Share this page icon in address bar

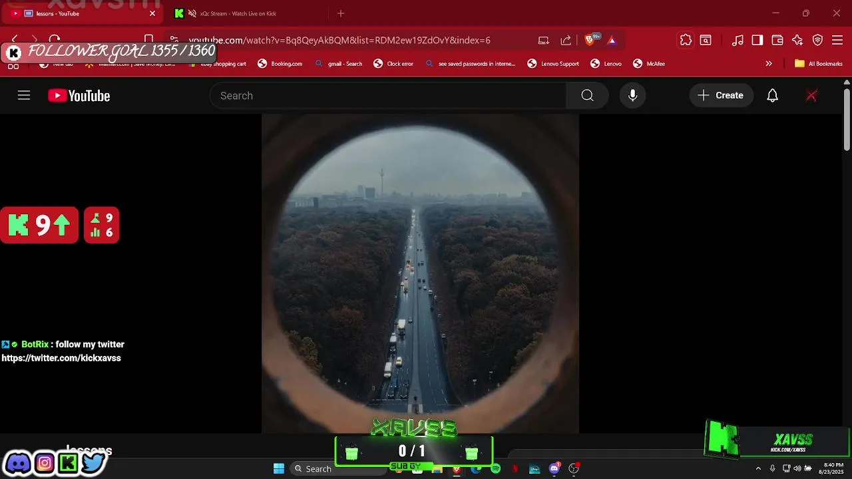(566, 40)
